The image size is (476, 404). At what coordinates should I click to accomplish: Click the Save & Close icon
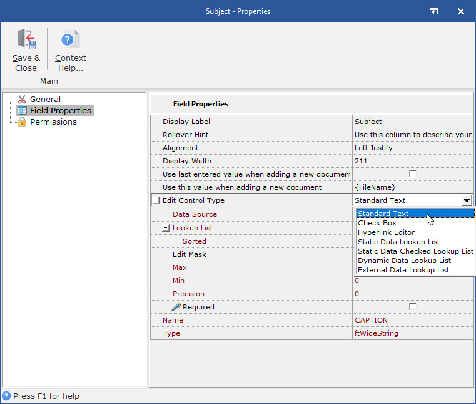[27, 39]
